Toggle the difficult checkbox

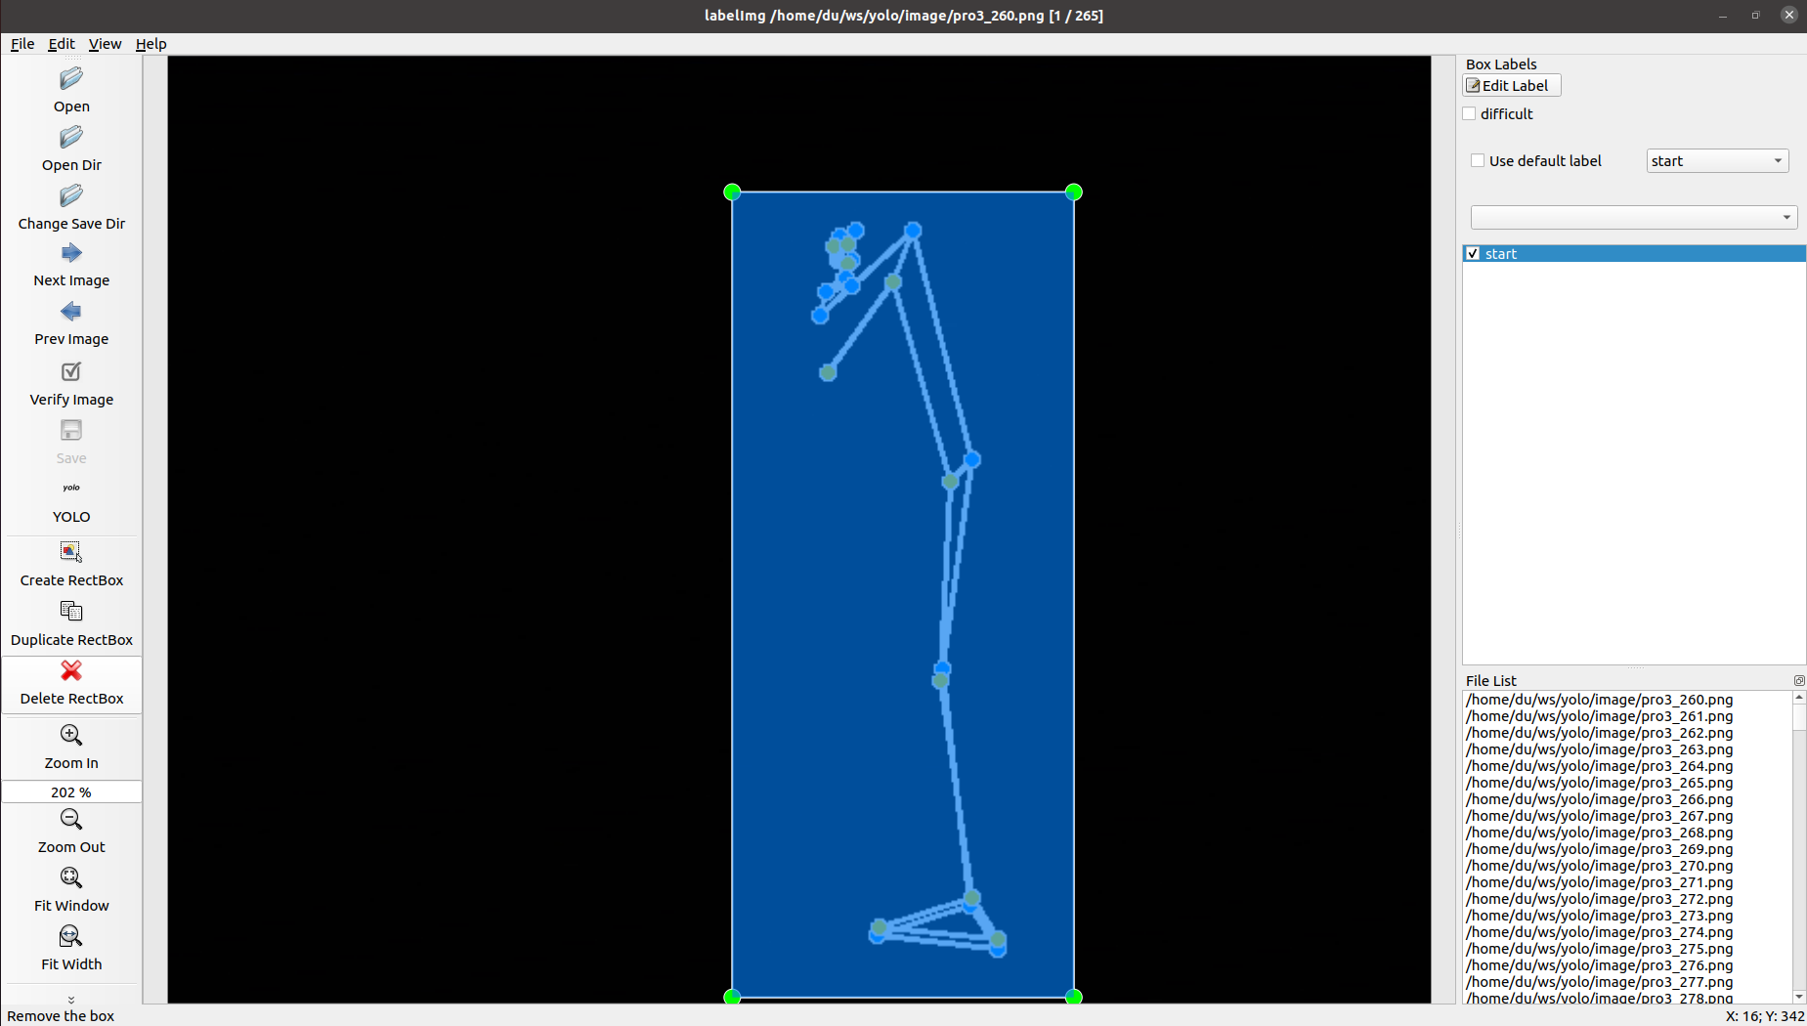tap(1469, 114)
